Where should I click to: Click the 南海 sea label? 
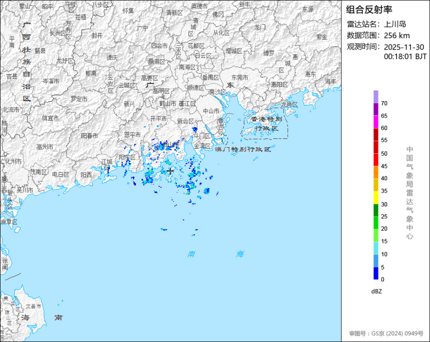215,254
